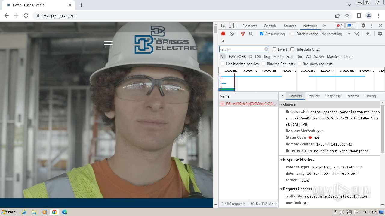Share this page icon
This screenshot has height=216, width=385.
pos(337,16)
